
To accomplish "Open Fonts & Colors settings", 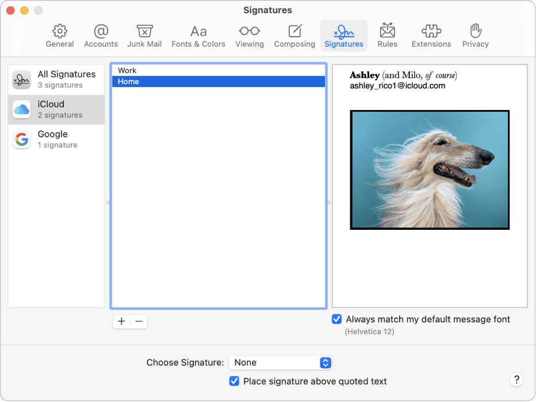I will click(198, 35).
